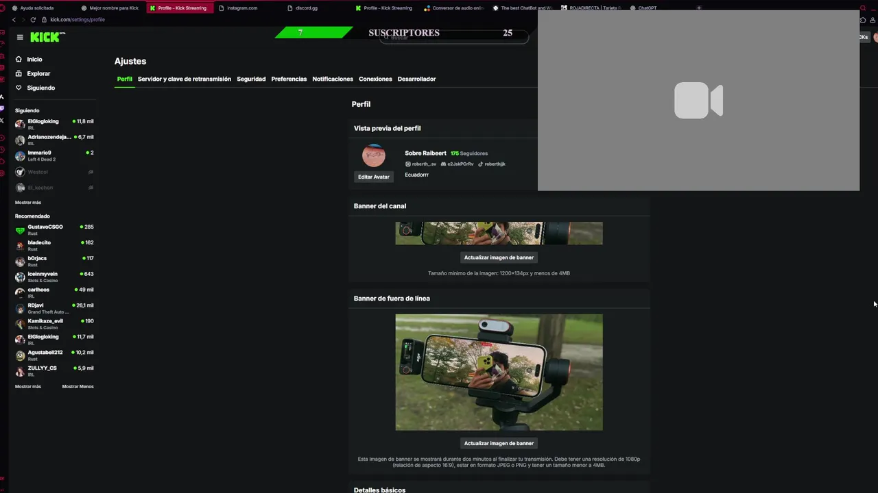Click Discord handle e2JskPCrRv
Image resolution: width=878 pixels, height=493 pixels.
tap(457, 164)
